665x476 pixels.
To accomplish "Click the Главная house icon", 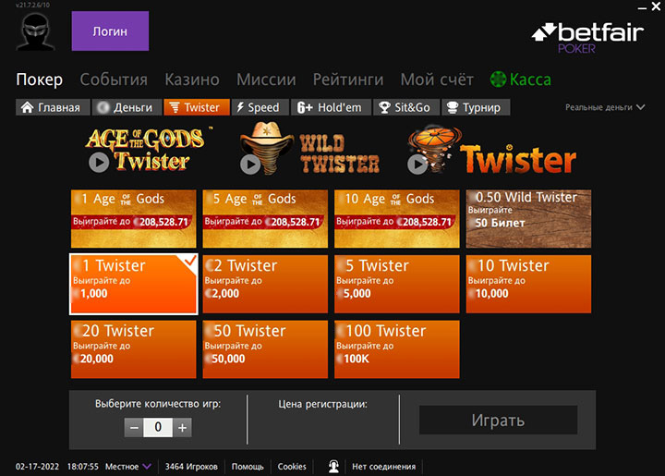I will [27, 107].
